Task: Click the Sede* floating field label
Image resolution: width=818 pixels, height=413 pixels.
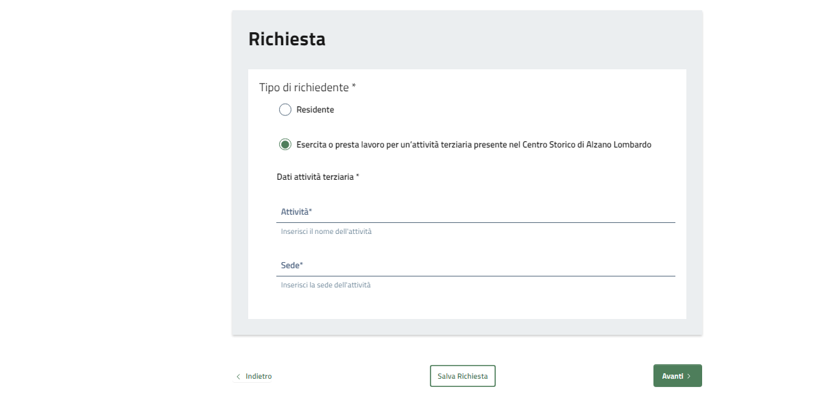Action: click(292, 265)
